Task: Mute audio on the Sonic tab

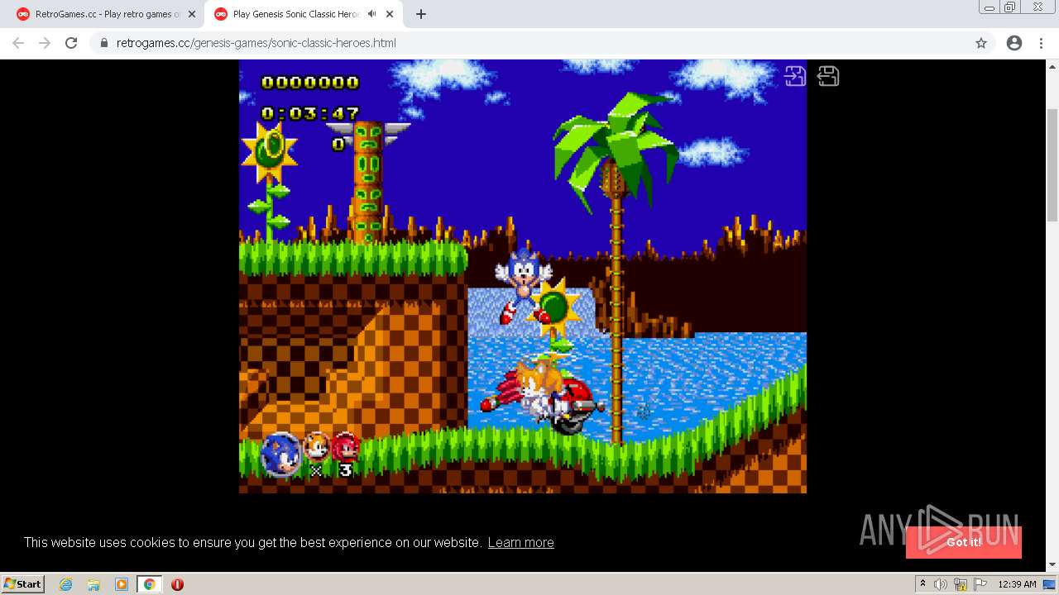Action: [371, 14]
